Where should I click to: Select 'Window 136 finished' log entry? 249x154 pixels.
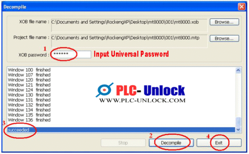point(29,120)
